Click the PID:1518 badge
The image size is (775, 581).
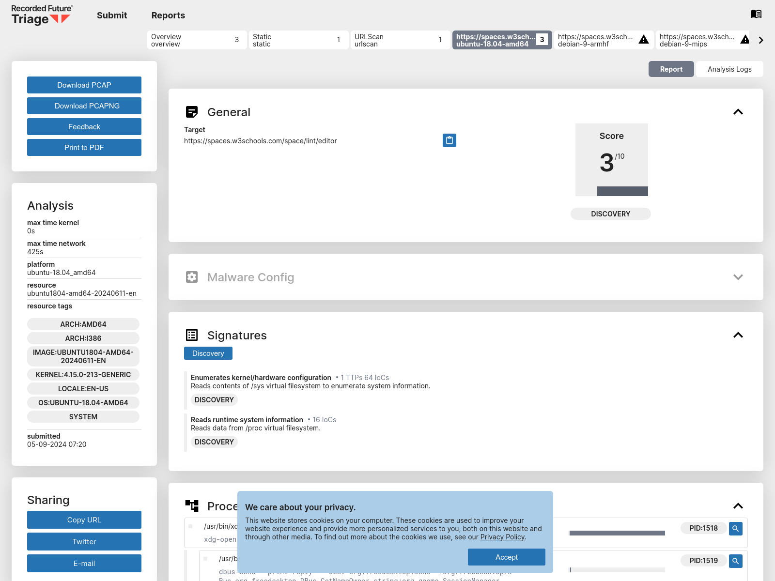[x=704, y=528]
